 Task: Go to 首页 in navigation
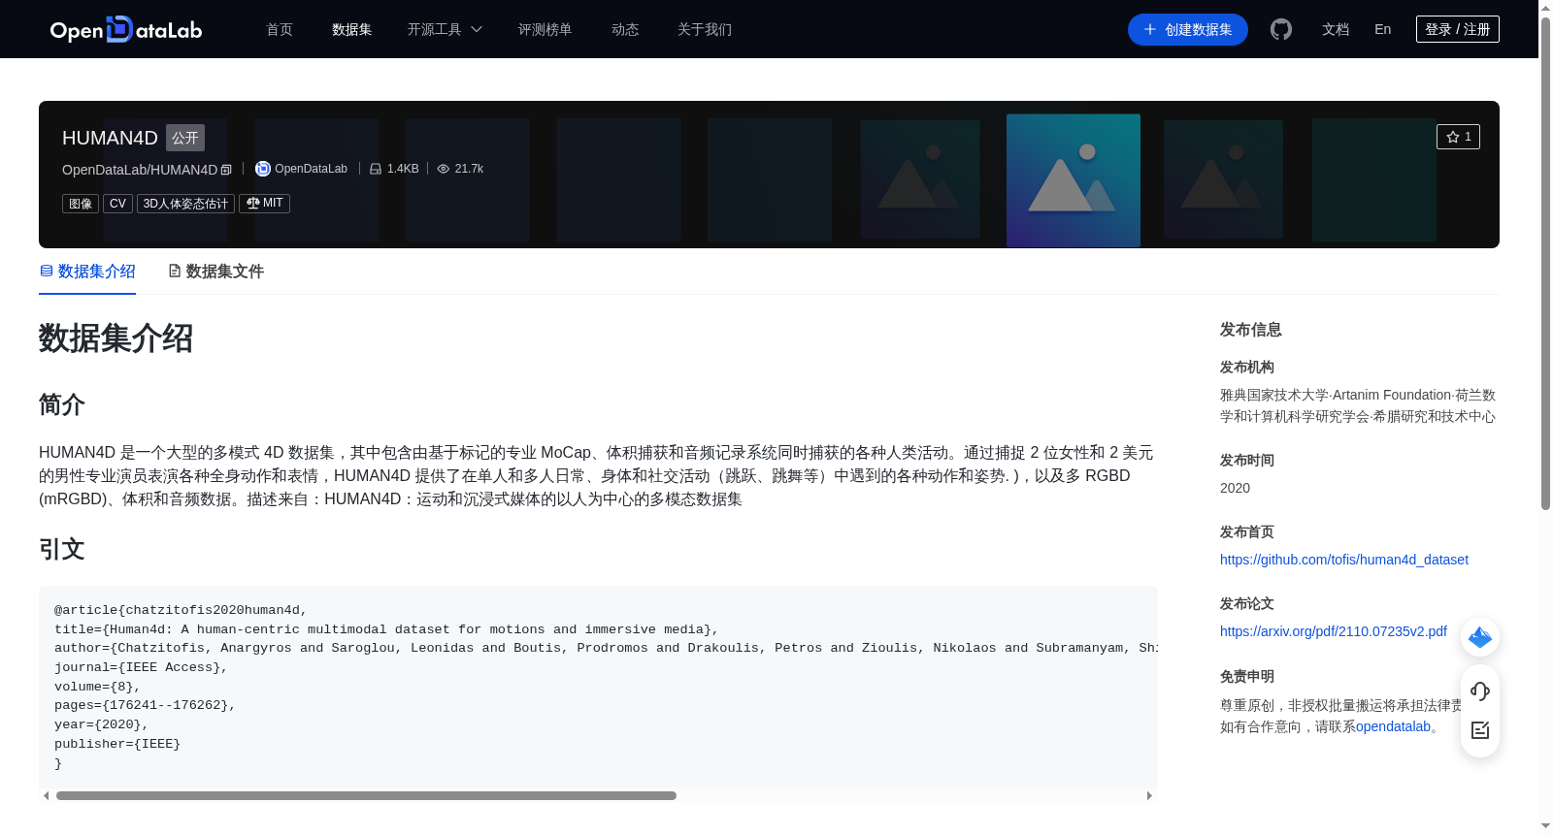pyautogui.click(x=280, y=29)
